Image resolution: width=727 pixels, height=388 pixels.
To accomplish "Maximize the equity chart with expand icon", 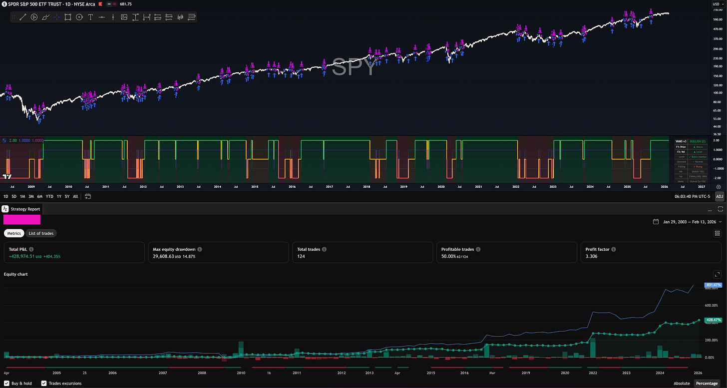I will (x=718, y=274).
